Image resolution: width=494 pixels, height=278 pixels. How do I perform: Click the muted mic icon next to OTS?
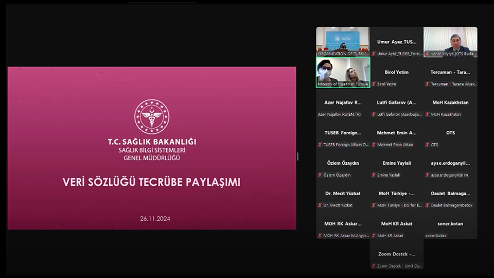point(427,145)
